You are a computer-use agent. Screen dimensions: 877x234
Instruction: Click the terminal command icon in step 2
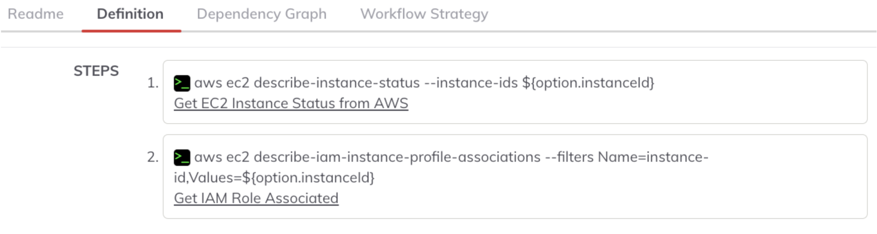click(182, 157)
